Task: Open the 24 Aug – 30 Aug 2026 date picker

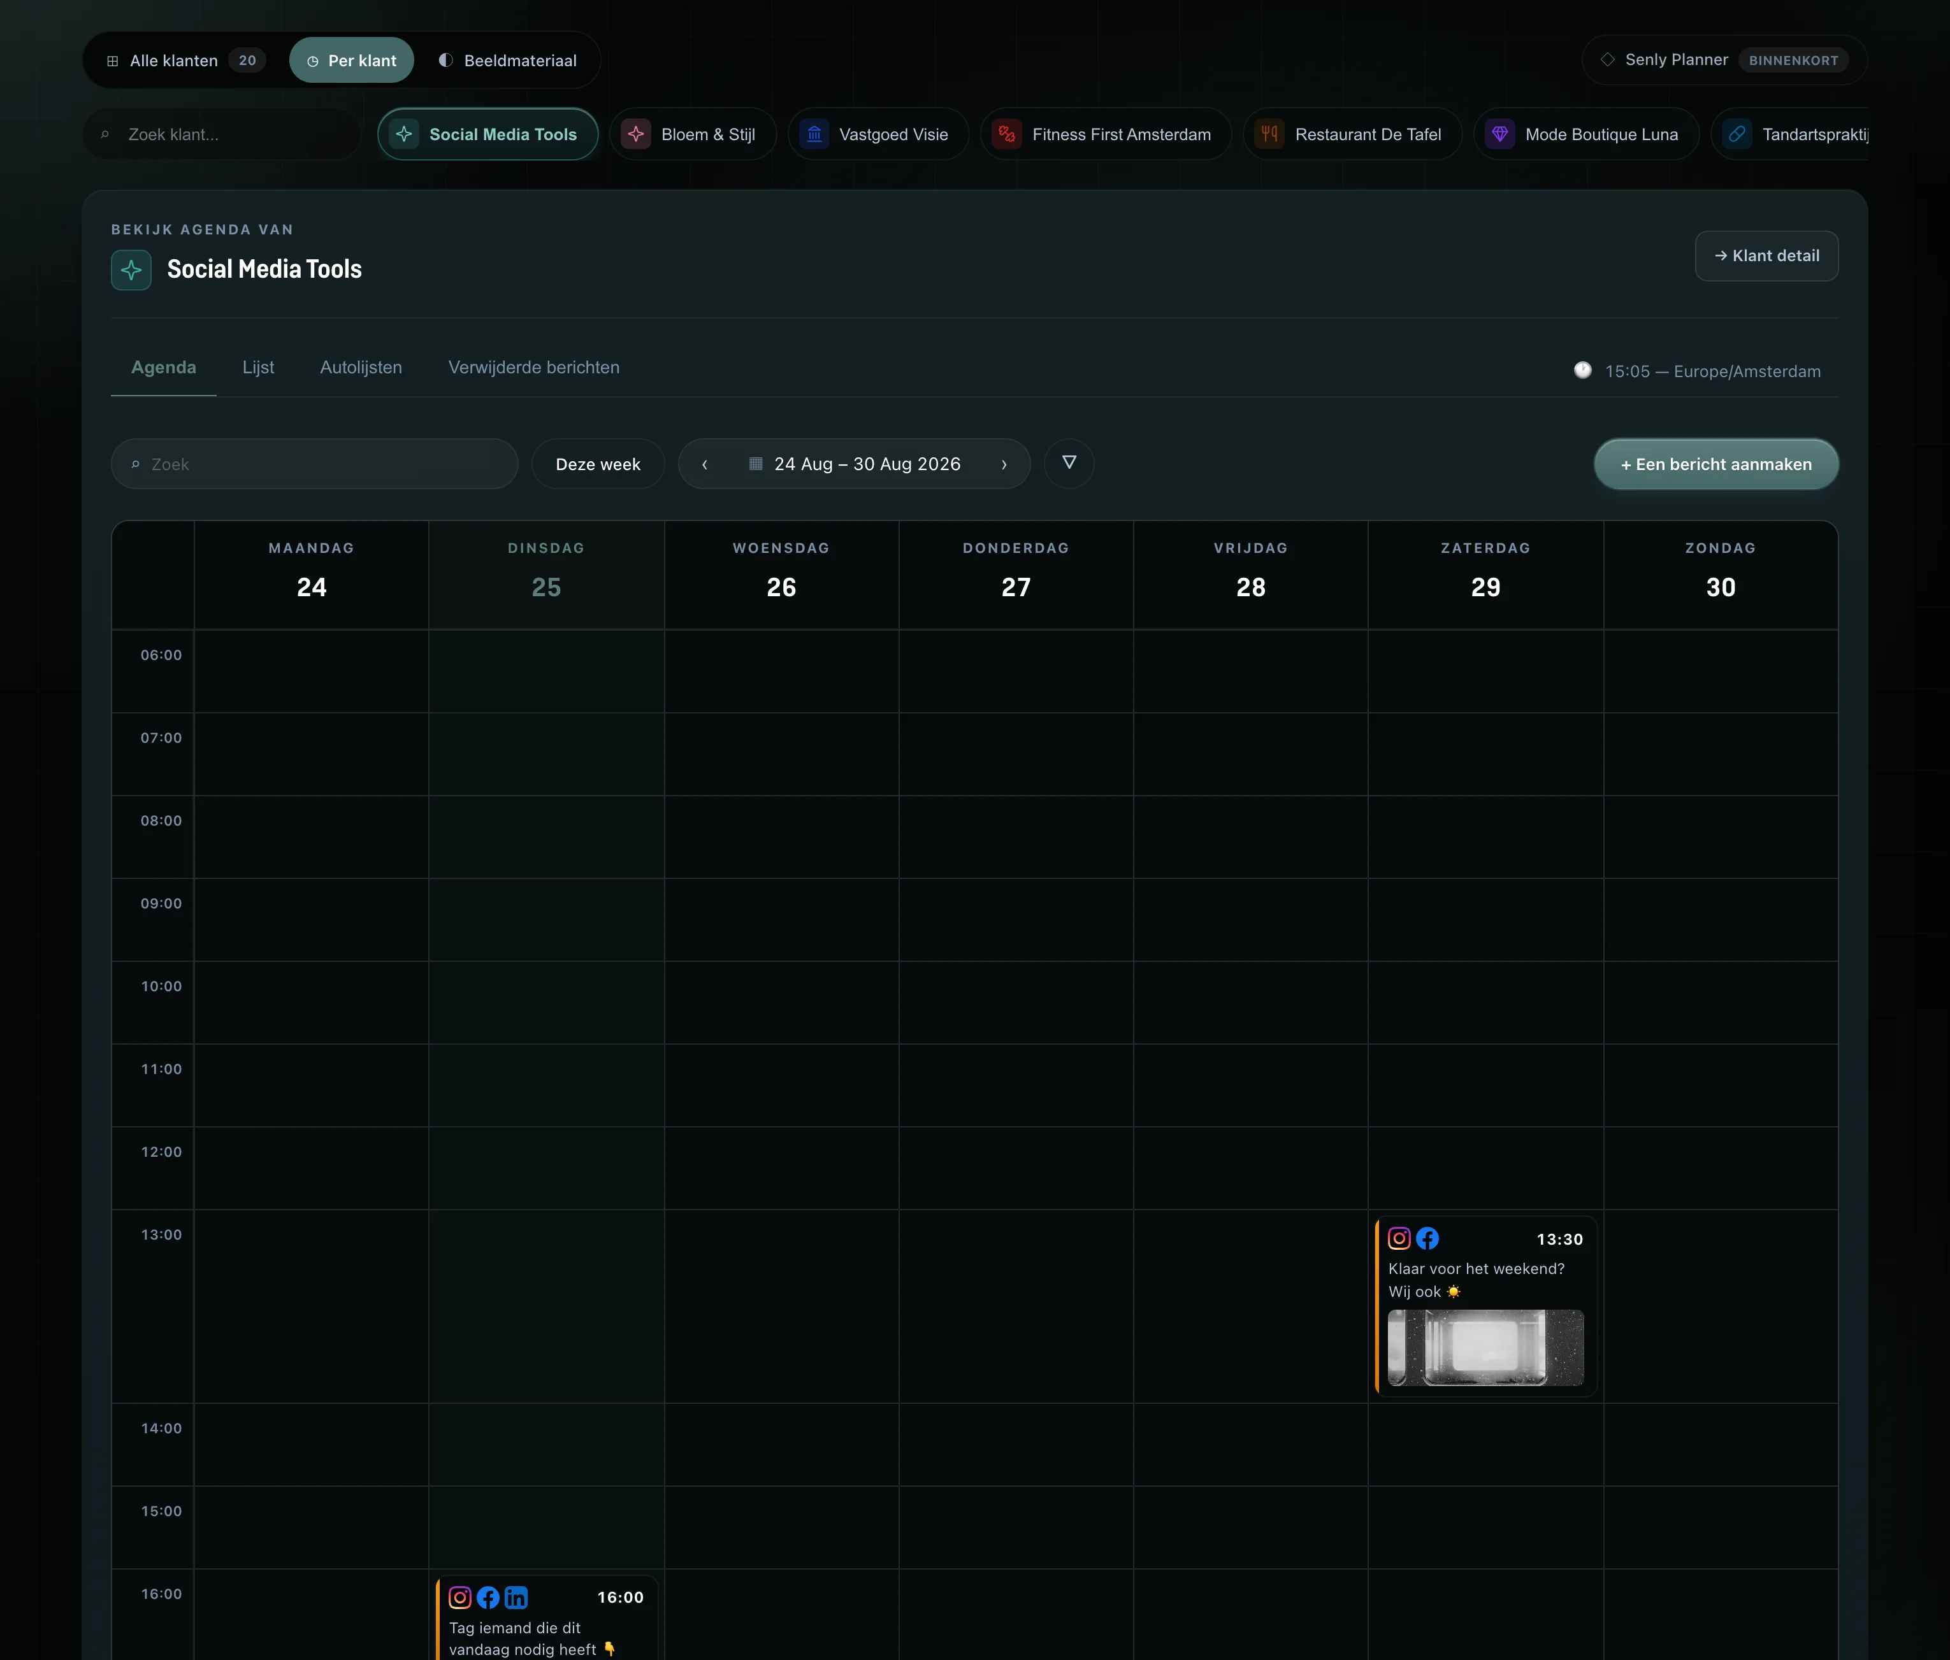Action: click(855, 464)
